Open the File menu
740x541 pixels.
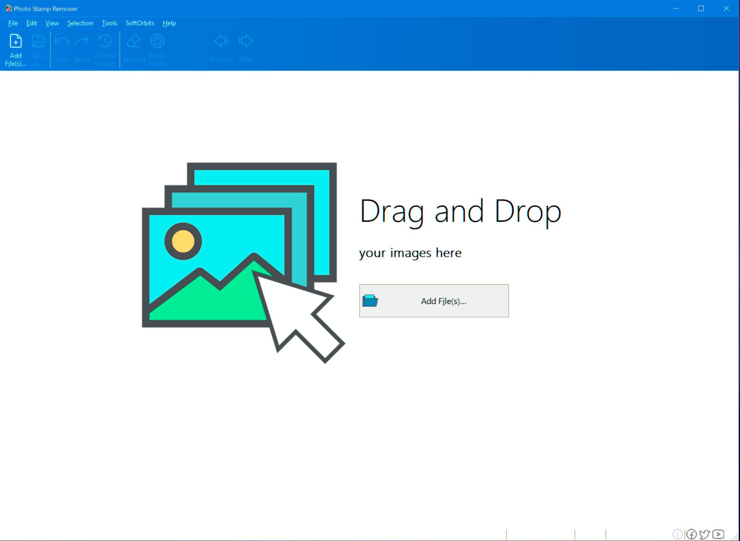tap(12, 23)
